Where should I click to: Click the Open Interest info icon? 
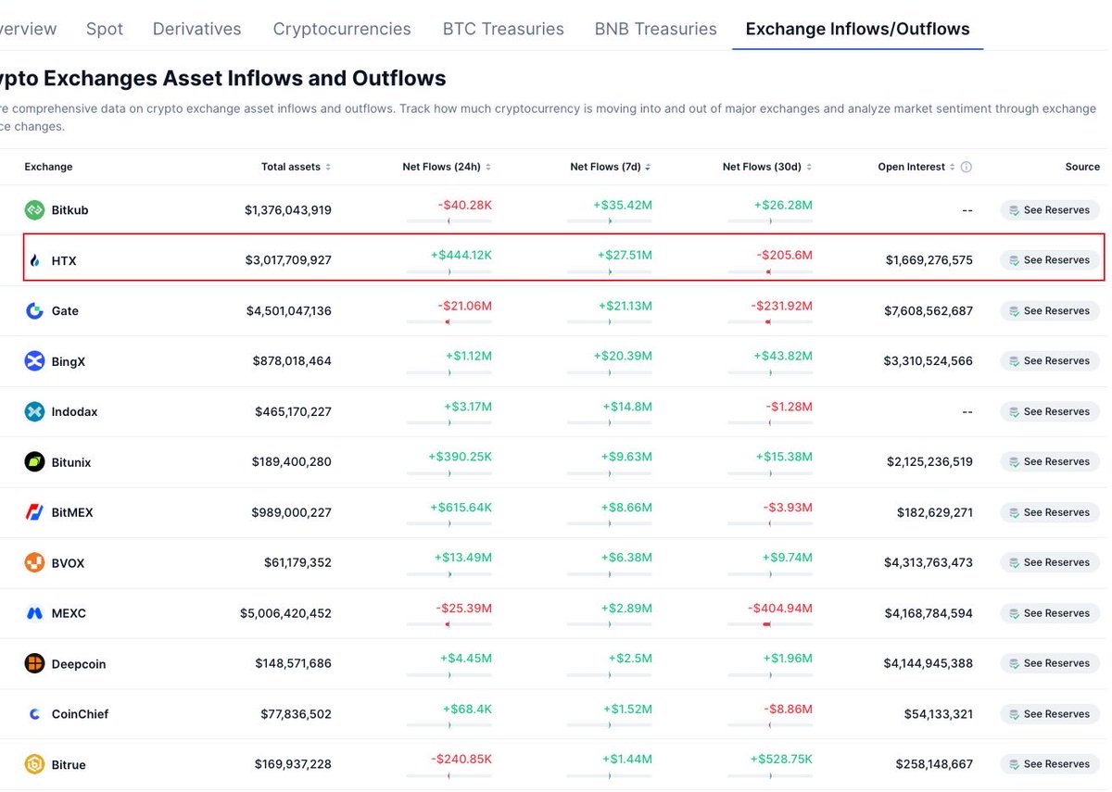pyautogui.click(x=967, y=168)
